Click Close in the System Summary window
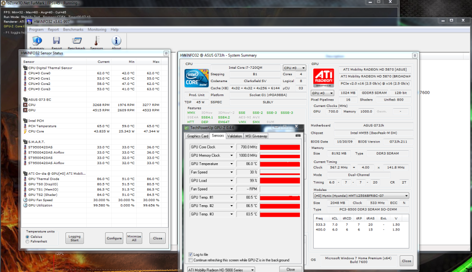Image resolution: width=472 pixels, height=272 pixels. click(406, 261)
